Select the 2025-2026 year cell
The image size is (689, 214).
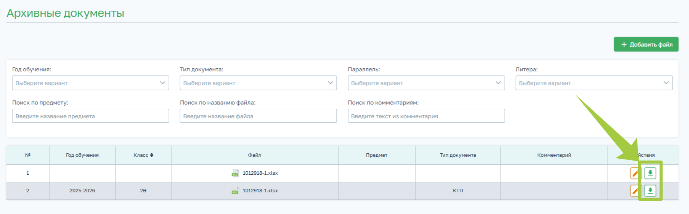pos(82,191)
